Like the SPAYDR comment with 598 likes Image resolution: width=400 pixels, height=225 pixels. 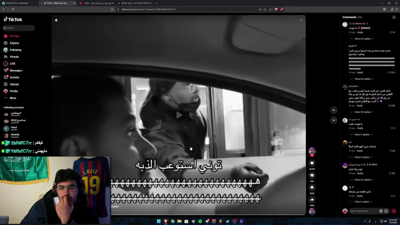(389, 106)
